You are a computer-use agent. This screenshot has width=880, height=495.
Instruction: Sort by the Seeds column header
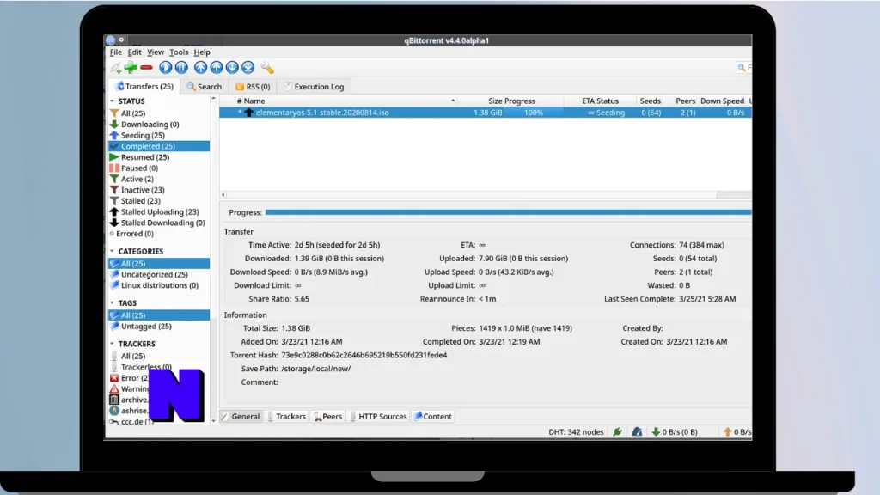point(650,101)
